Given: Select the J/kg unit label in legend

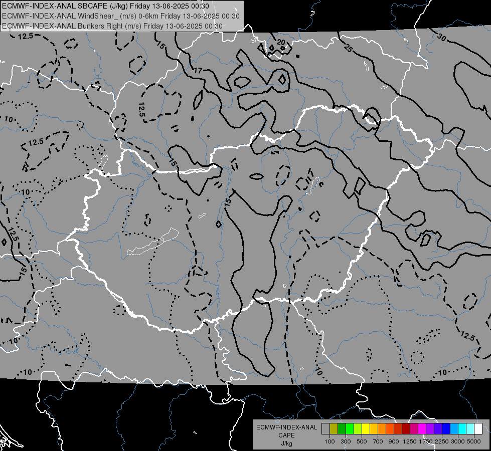Looking at the screenshot, I should pyautogui.click(x=286, y=443).
